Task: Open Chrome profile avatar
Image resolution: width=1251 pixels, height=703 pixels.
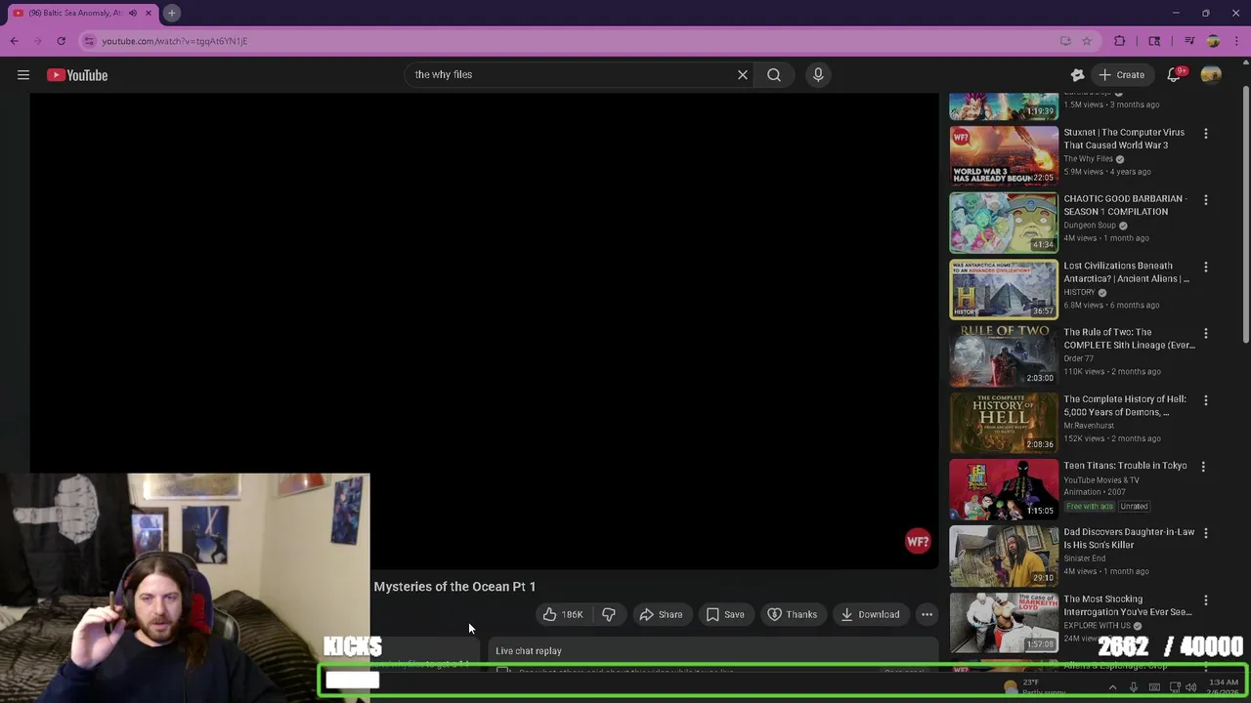Action: [1213, 41]
